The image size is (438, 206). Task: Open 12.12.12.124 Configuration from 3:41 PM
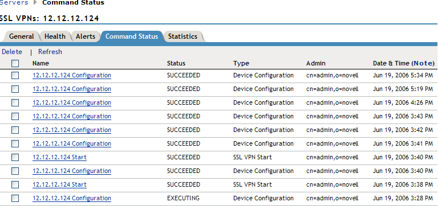coord(72,143)
